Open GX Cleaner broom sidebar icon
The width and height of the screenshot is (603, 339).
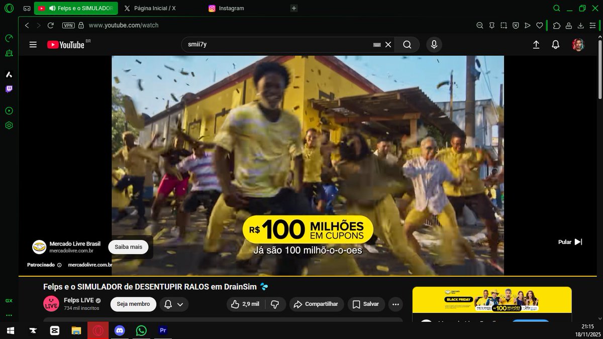tap(9, 53)
